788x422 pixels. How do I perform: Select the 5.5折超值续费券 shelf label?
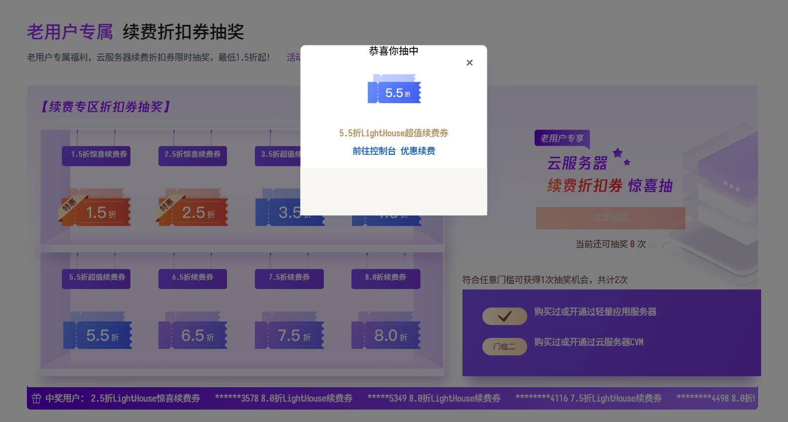coord(96,278)
